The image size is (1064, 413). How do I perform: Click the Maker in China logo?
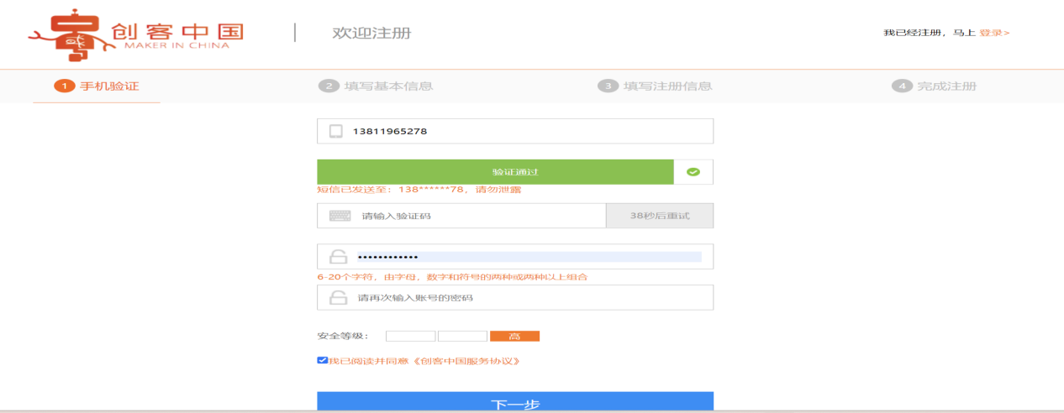click(x=136, y=34)
